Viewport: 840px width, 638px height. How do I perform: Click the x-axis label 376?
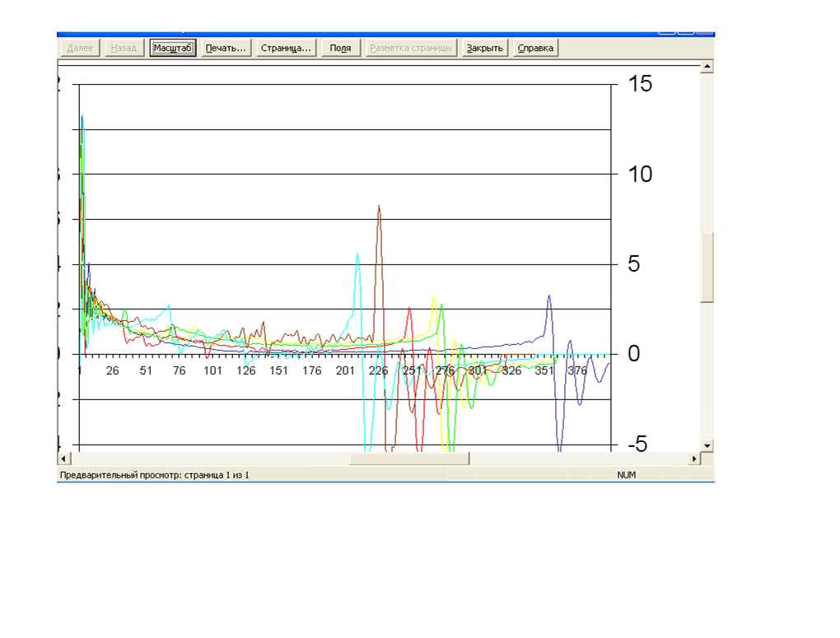point(577,370)
